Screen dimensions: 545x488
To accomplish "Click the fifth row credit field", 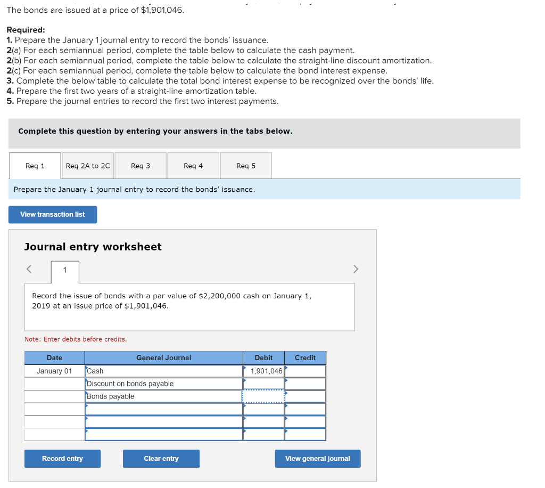I will pyautogui.click(x=305, y=422).
